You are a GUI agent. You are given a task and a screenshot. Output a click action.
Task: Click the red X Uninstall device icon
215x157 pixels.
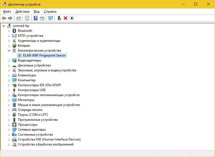click(66, 18)
